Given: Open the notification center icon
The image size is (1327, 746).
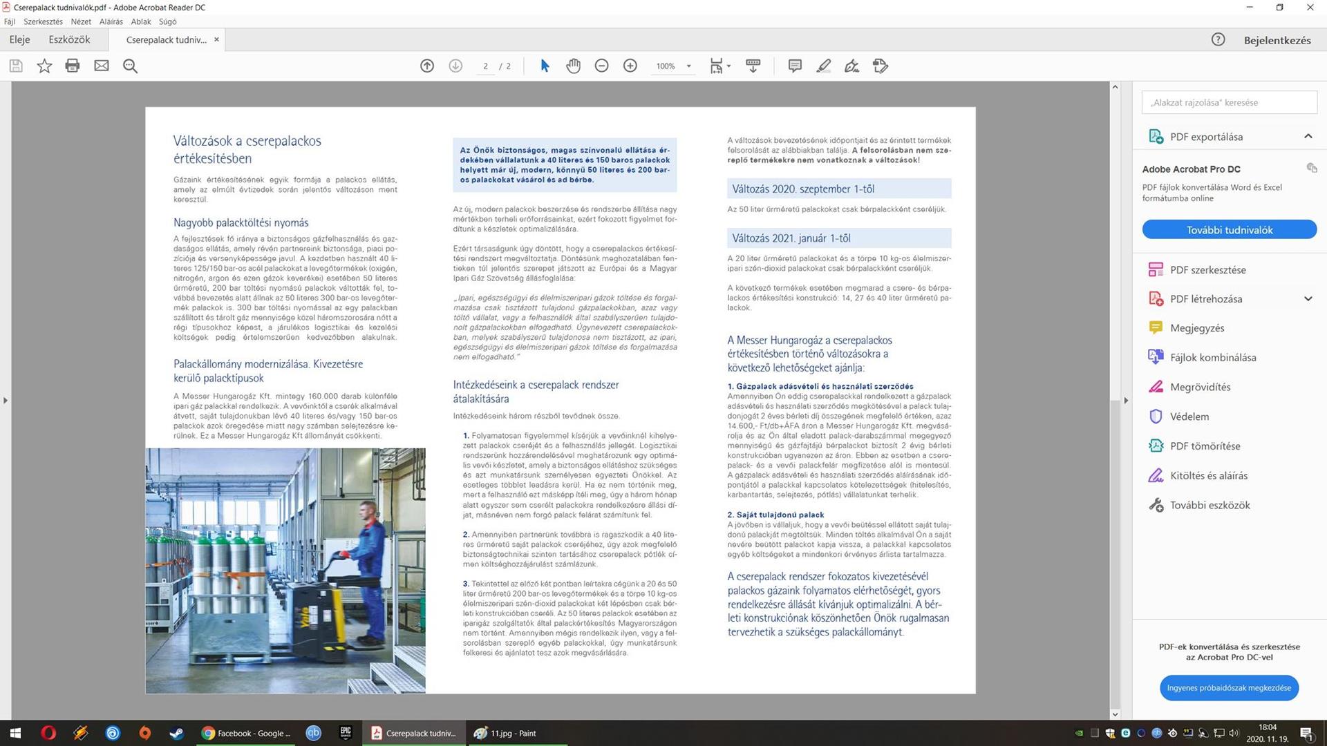Looking at the screenshot, I should click(x=1306, y=734).
